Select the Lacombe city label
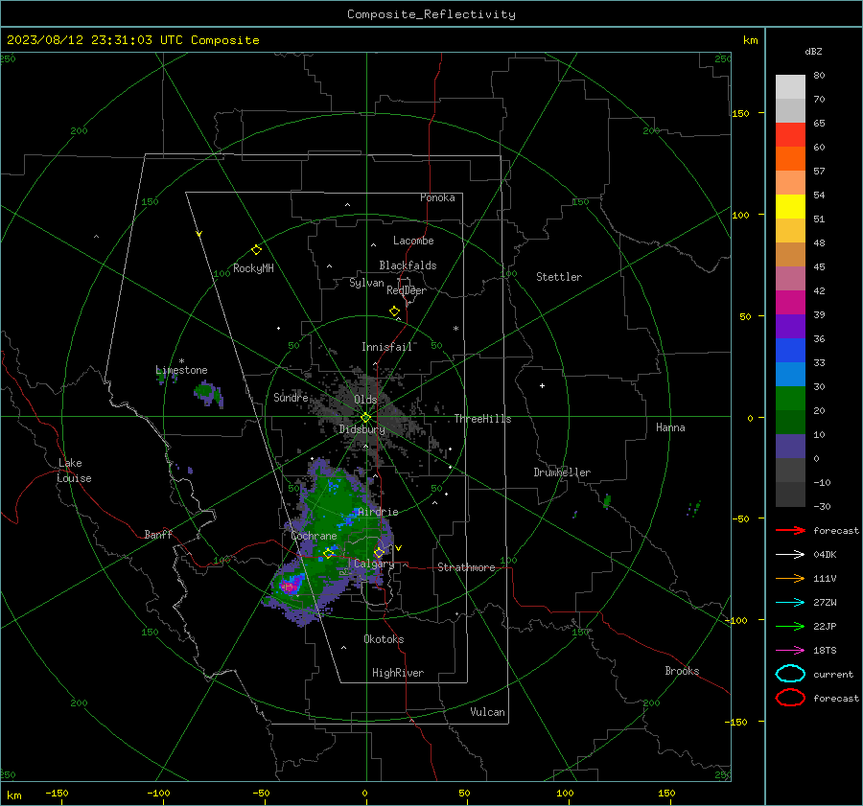 pos(413,241)
